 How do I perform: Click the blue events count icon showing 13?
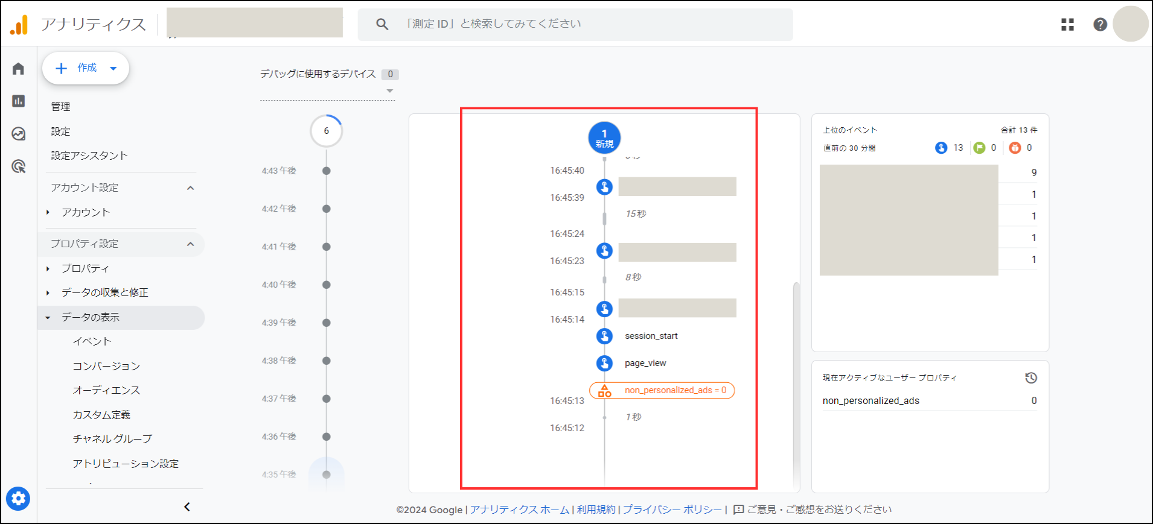click(x=941, y=148)
